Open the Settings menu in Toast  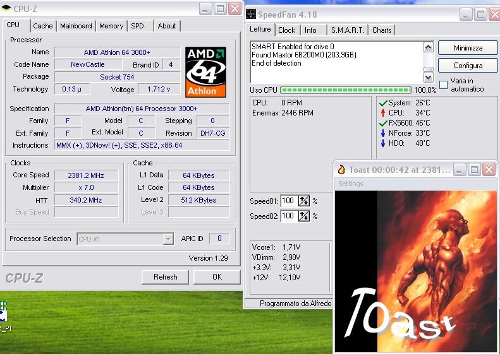tap(350, 184)
